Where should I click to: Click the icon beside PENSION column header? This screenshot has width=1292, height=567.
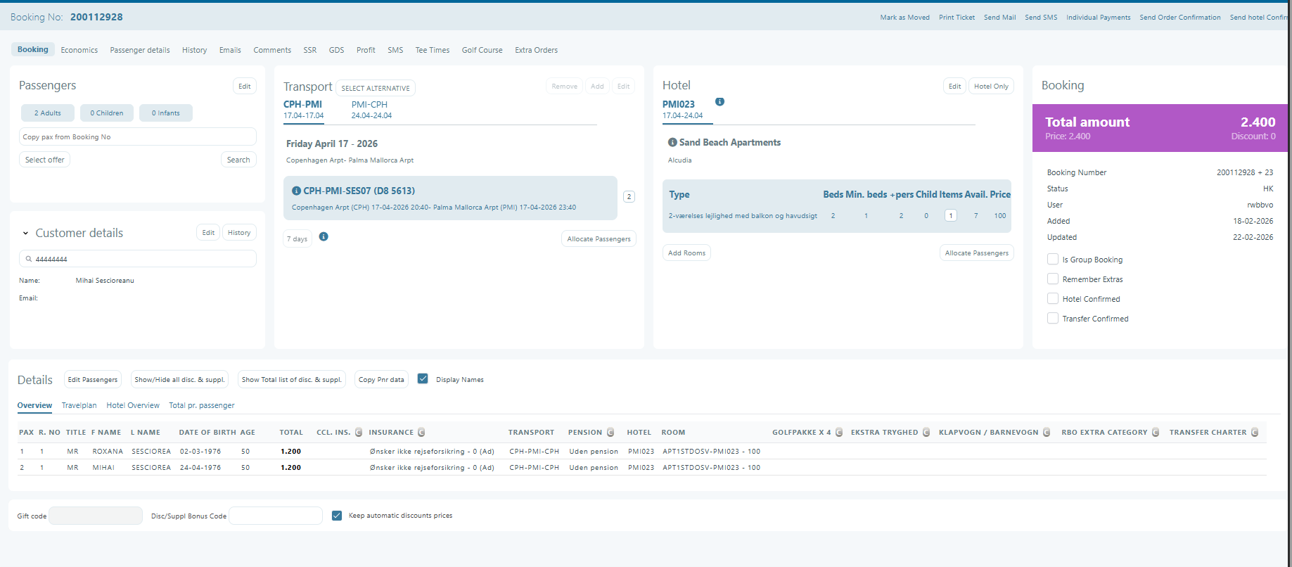click(x=610, y=433)
